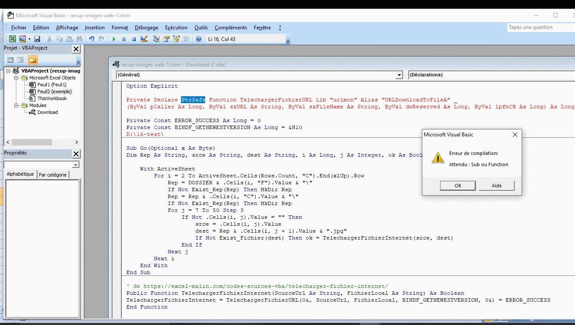575x325 pixels.
Task: Click the Undo arrow icon
Action: (x=92, y=39)
